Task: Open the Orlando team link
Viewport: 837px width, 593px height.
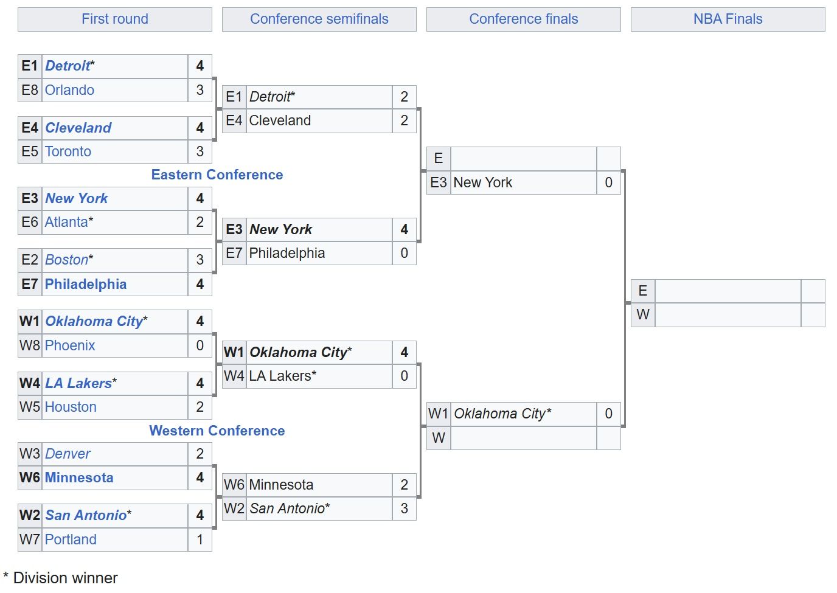Action: tap(69, 90)
